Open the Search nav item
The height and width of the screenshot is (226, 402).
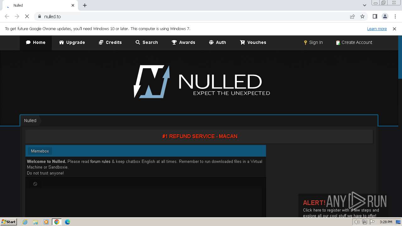[x=147, y=42]
